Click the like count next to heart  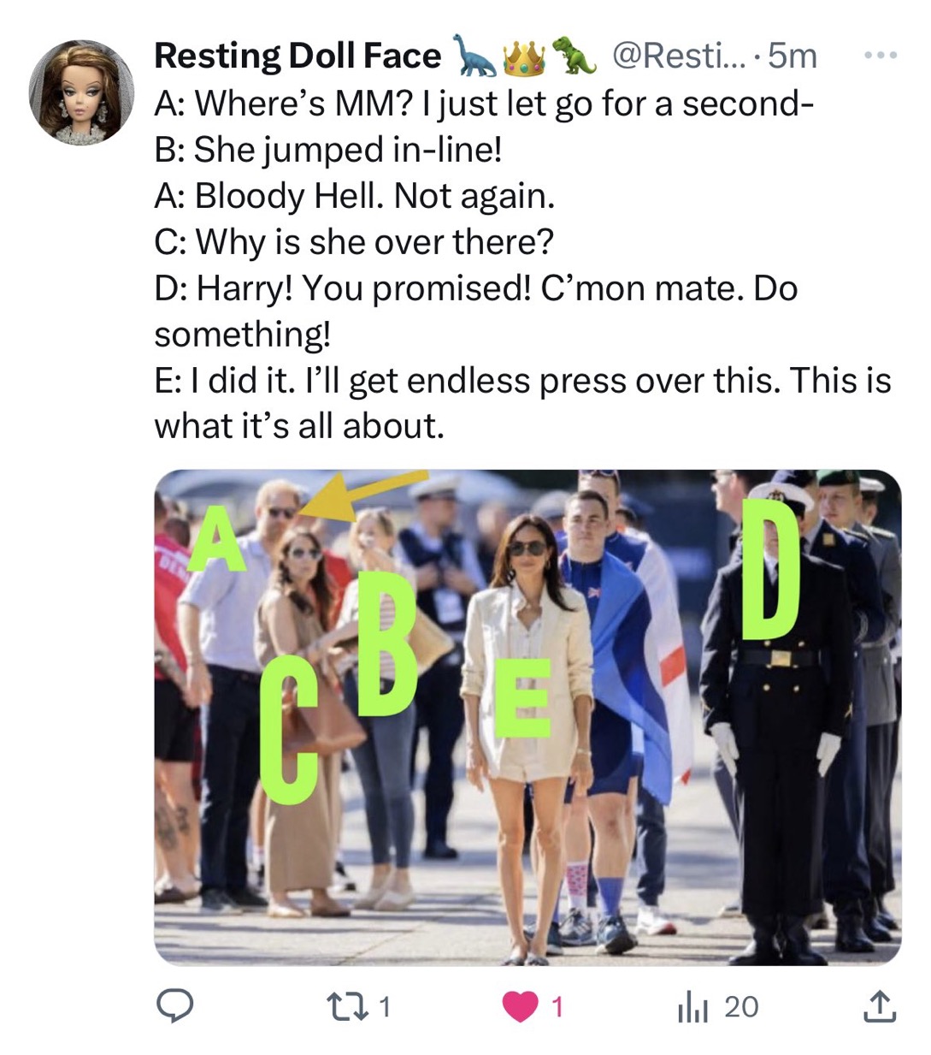(x=557, y=1007)
